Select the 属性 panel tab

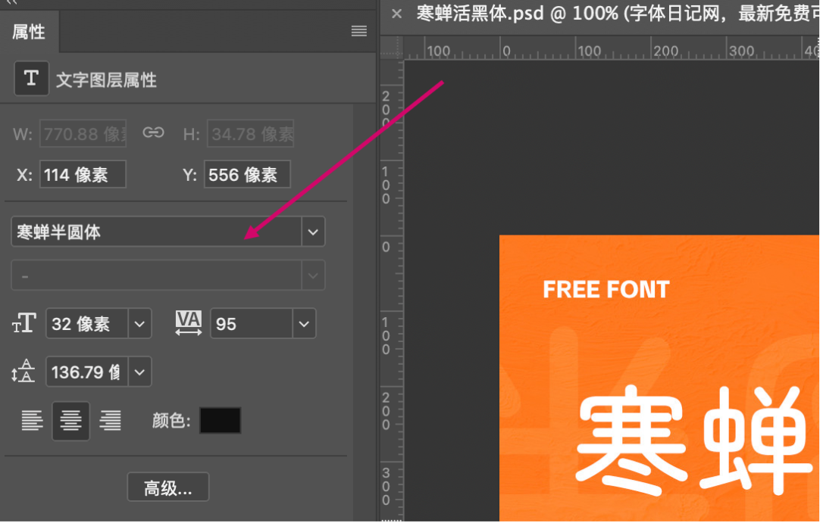coord(29,32)
